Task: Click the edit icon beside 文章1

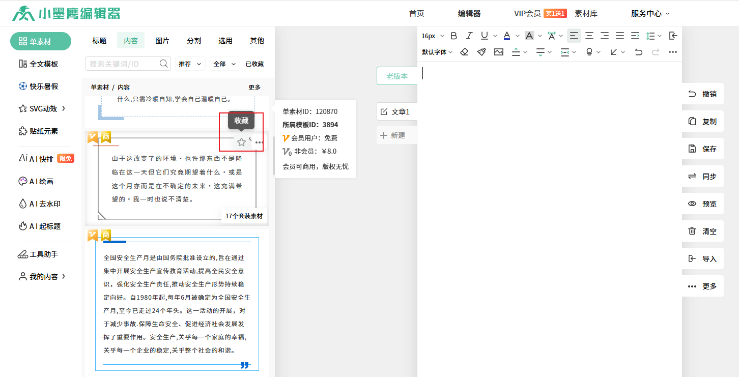Action: [x=384, y=111]
